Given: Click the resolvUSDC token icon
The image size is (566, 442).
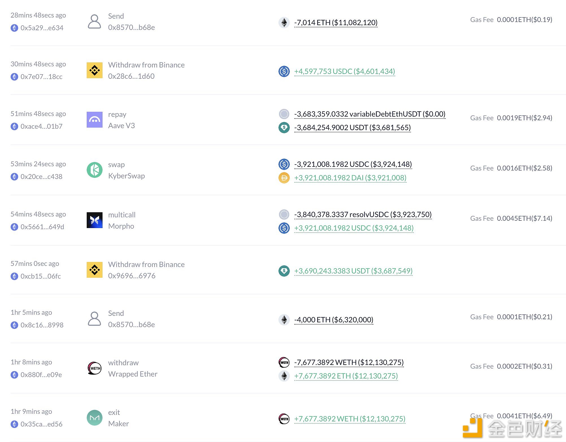Looking at the screenshot, I should tap(284, 215).
